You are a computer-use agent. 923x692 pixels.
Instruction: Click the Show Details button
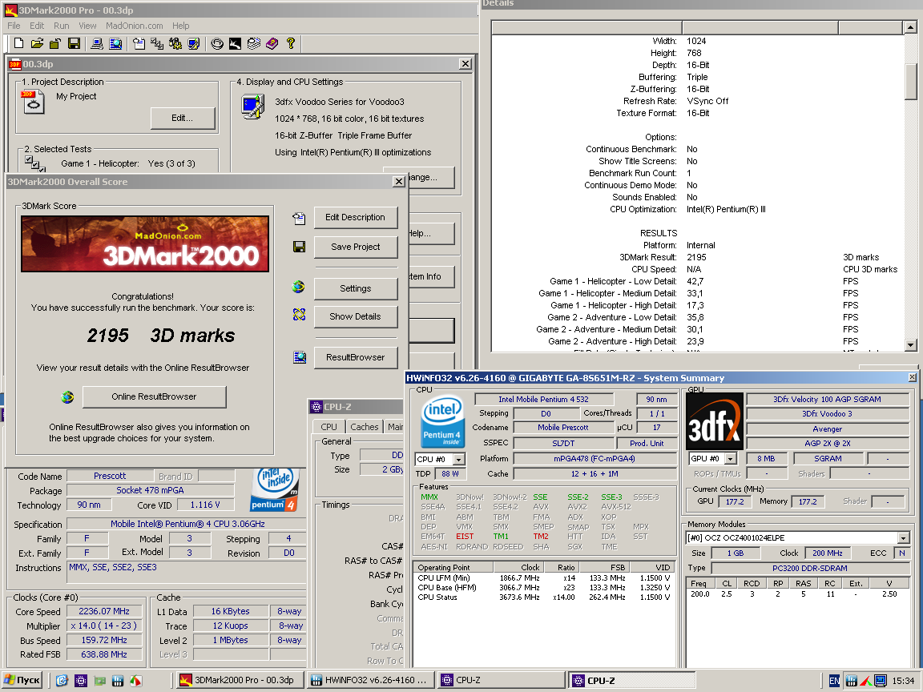356,316
